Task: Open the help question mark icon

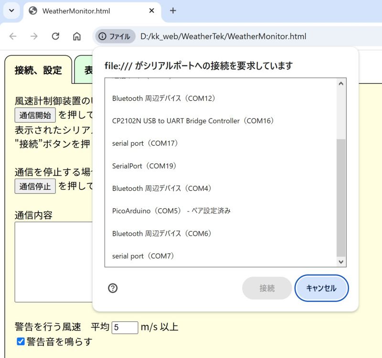Action: click(x=113, y=288)
